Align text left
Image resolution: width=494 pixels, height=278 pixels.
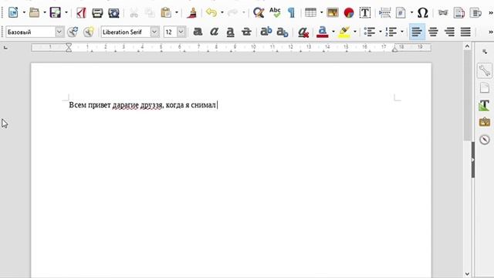tap(417, 32)
